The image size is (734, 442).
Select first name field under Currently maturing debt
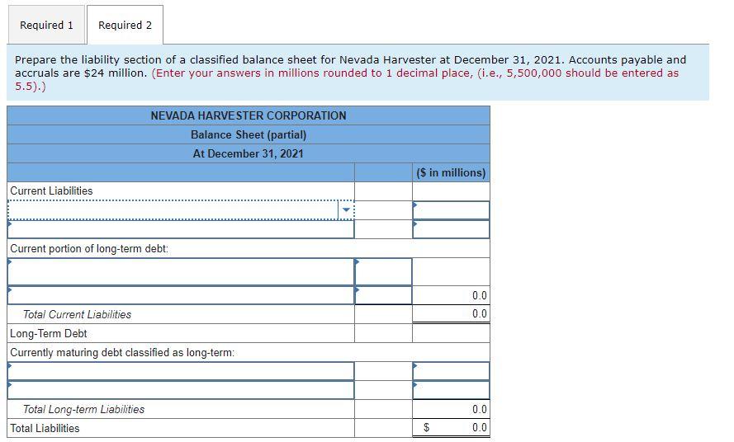click(x=181, y=371)
